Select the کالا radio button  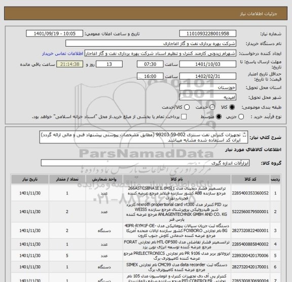click(x=232, y=107)
